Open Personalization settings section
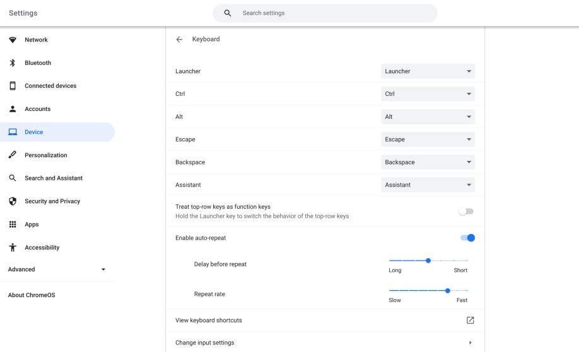The image size is (579, 352). pos(46,155)
